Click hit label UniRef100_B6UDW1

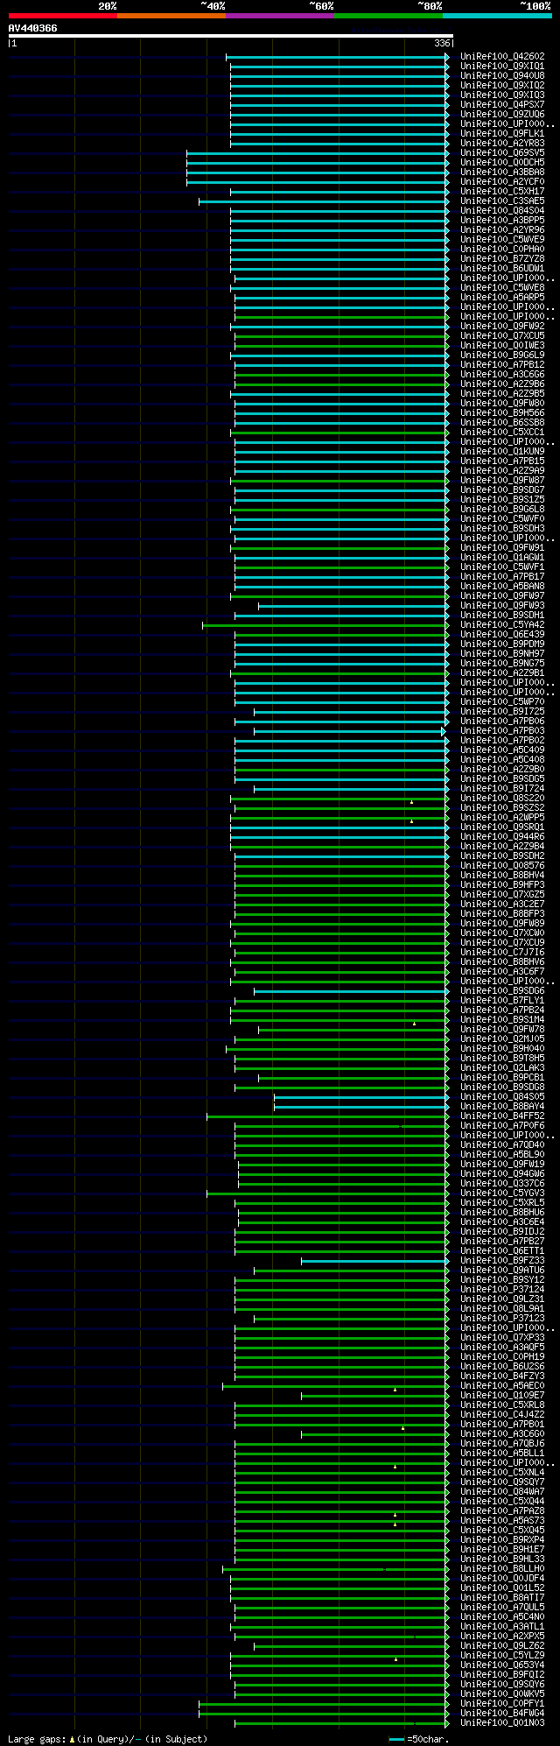point(502,269)
